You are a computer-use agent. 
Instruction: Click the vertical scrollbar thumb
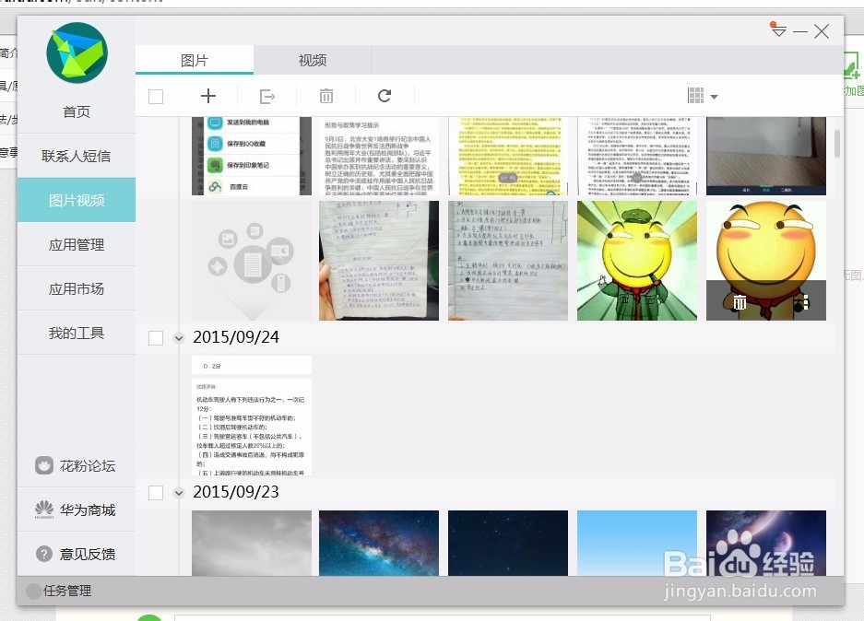point(837,144)
